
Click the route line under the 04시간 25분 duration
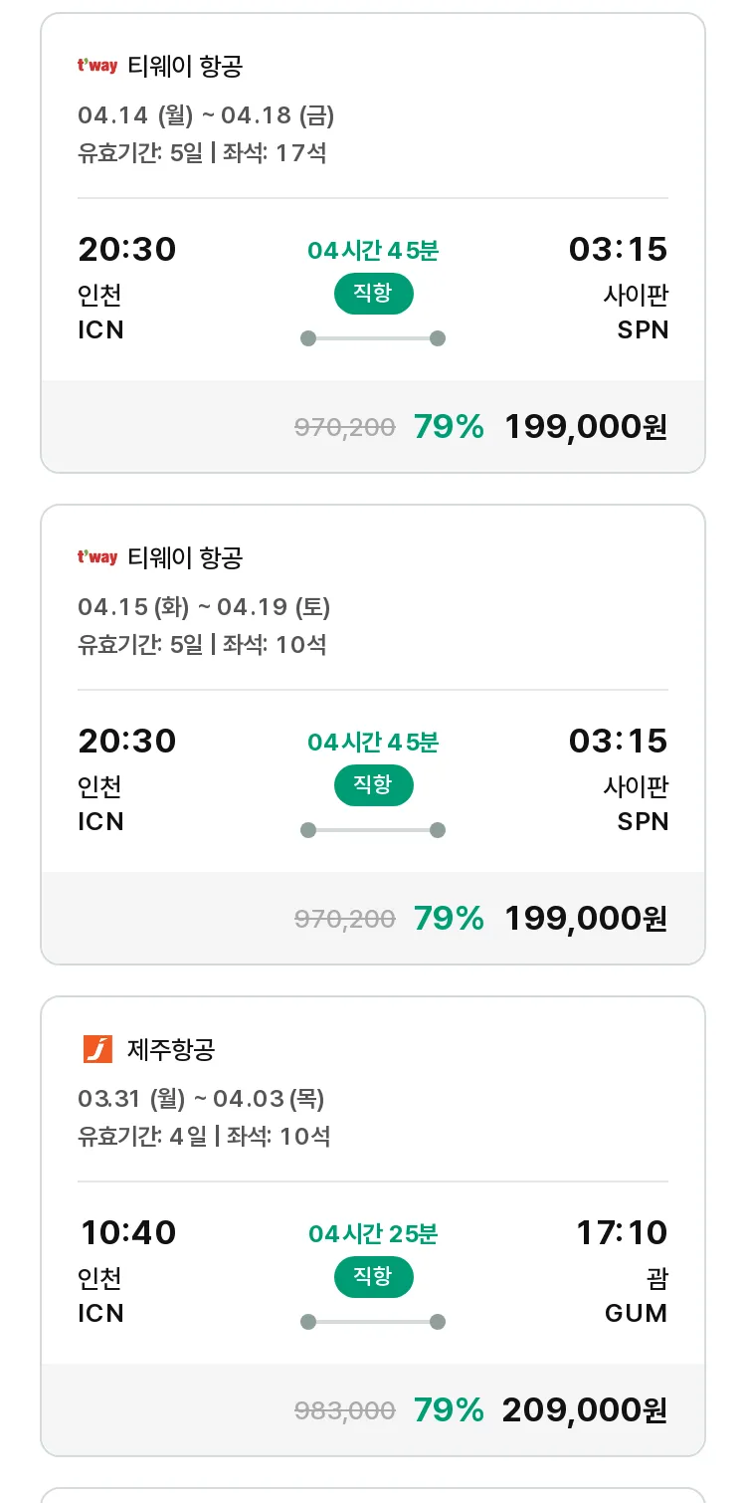373,1322
